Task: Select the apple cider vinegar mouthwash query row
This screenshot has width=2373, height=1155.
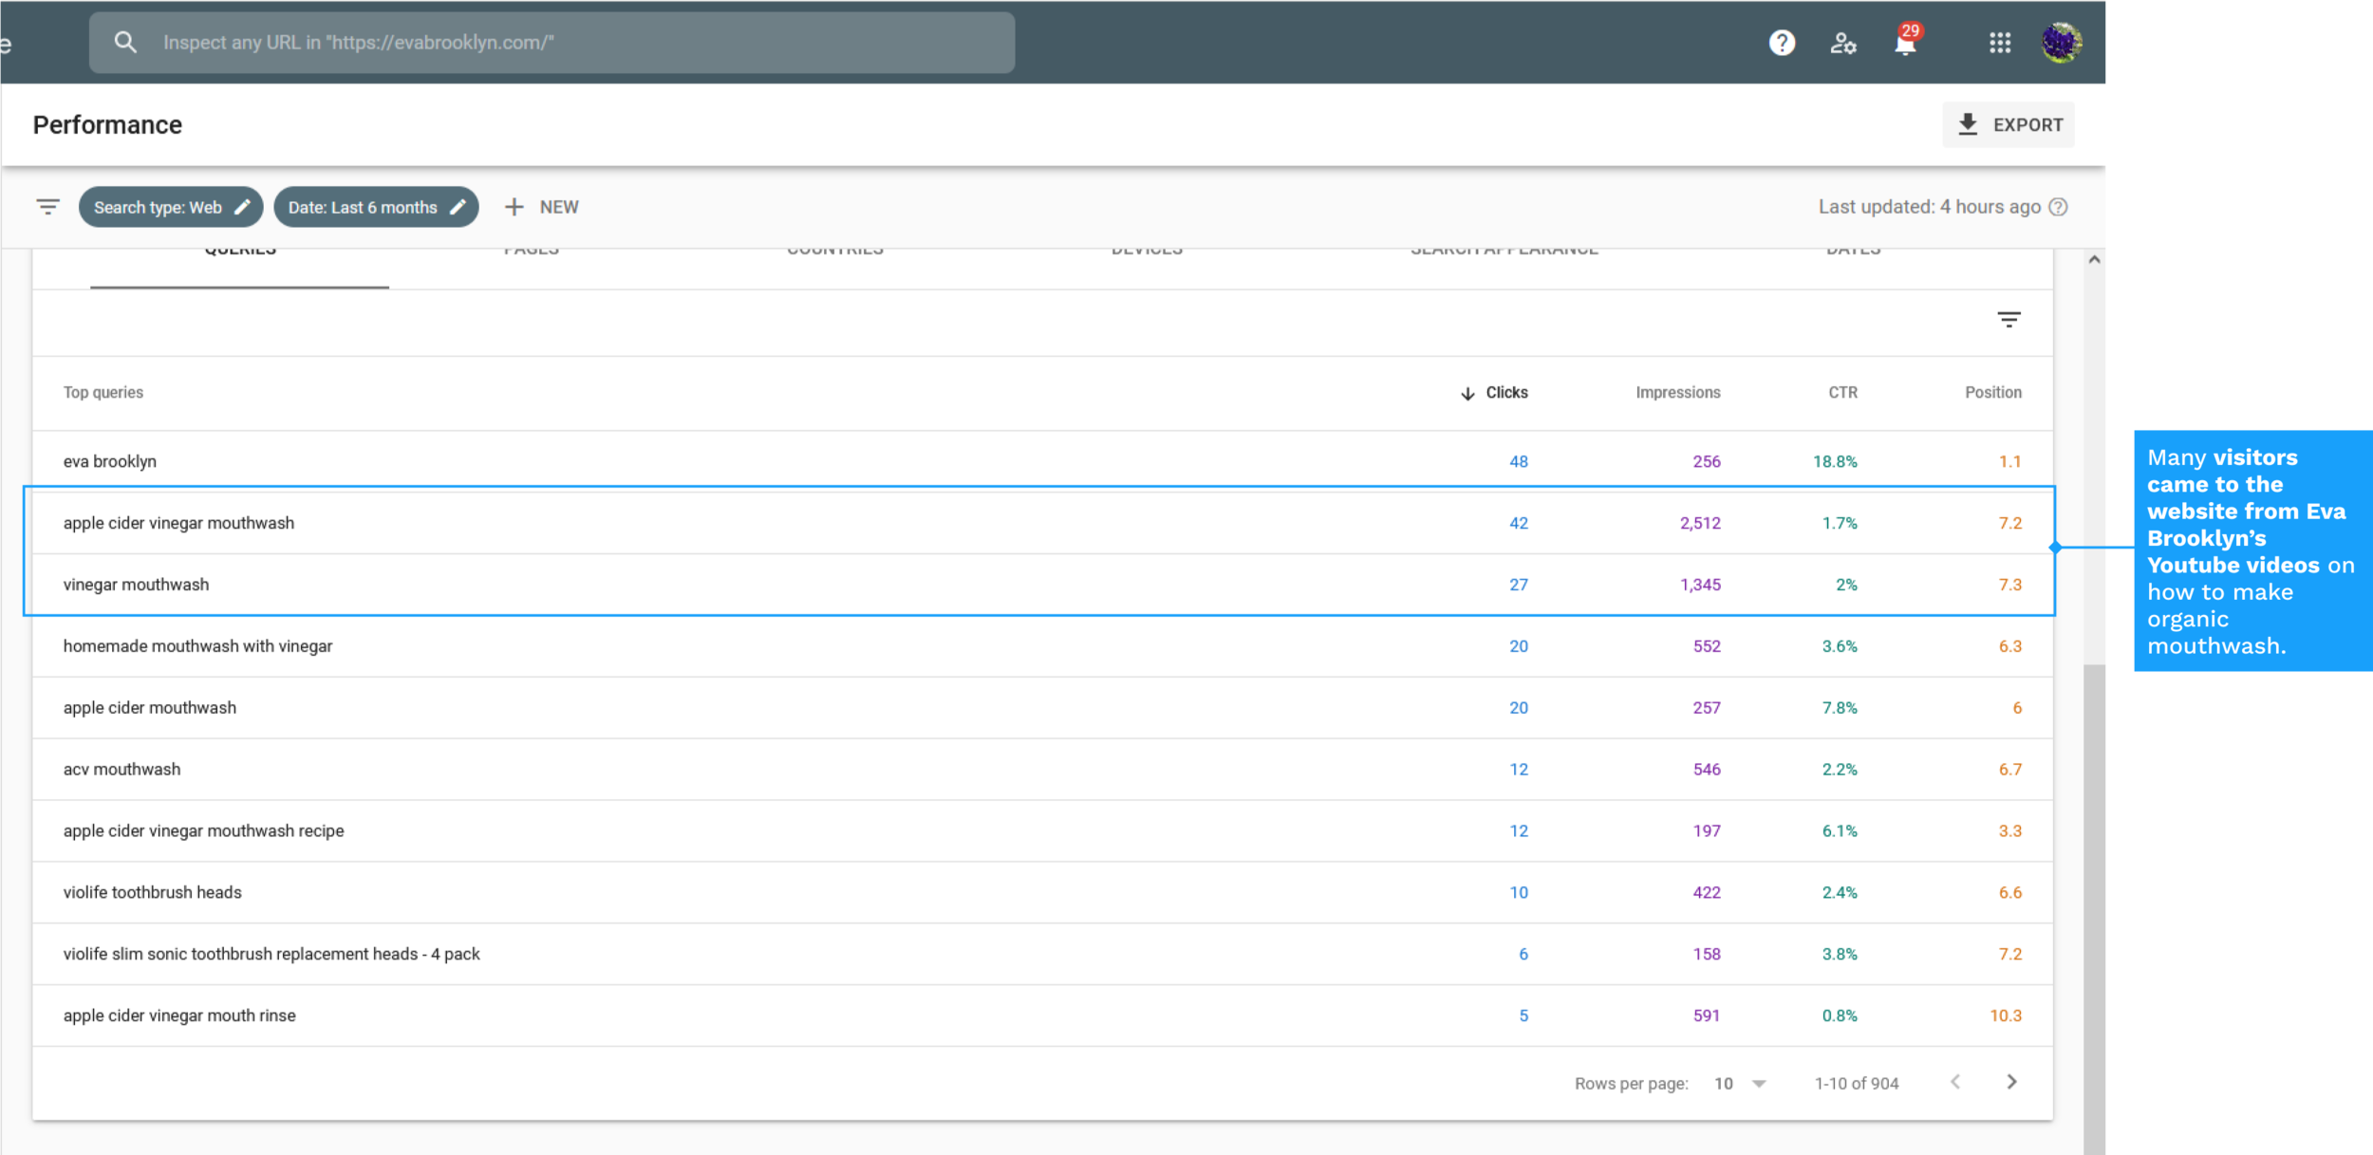Action: [178, 523]
